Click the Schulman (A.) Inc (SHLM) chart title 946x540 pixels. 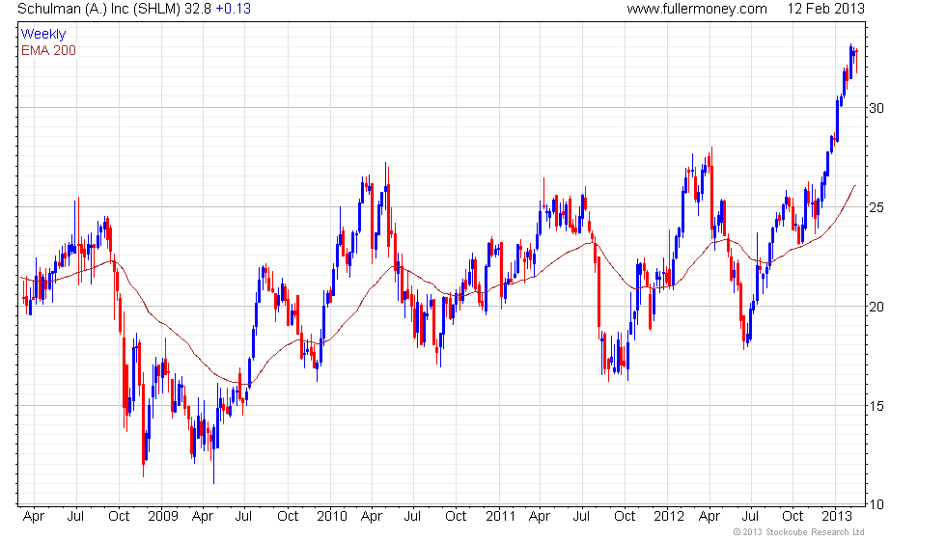98,9
